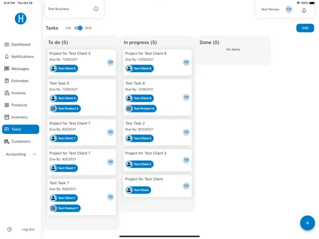This screenshot has height=239, width=319.
Task: Expand the Accounting section chevron
Action: pos(34,154)
